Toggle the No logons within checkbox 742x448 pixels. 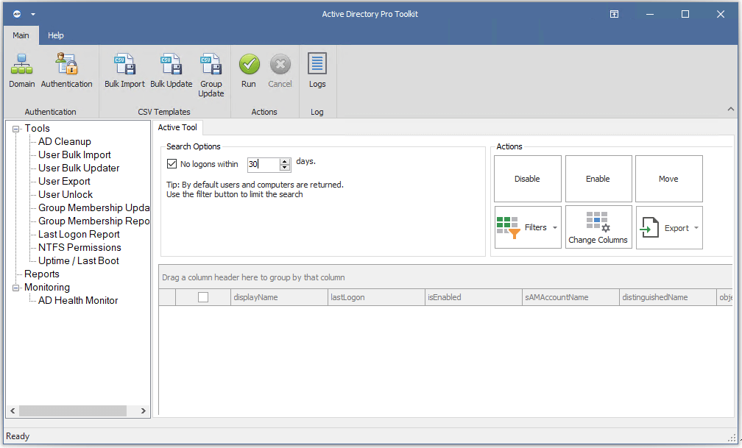(172, 164)
